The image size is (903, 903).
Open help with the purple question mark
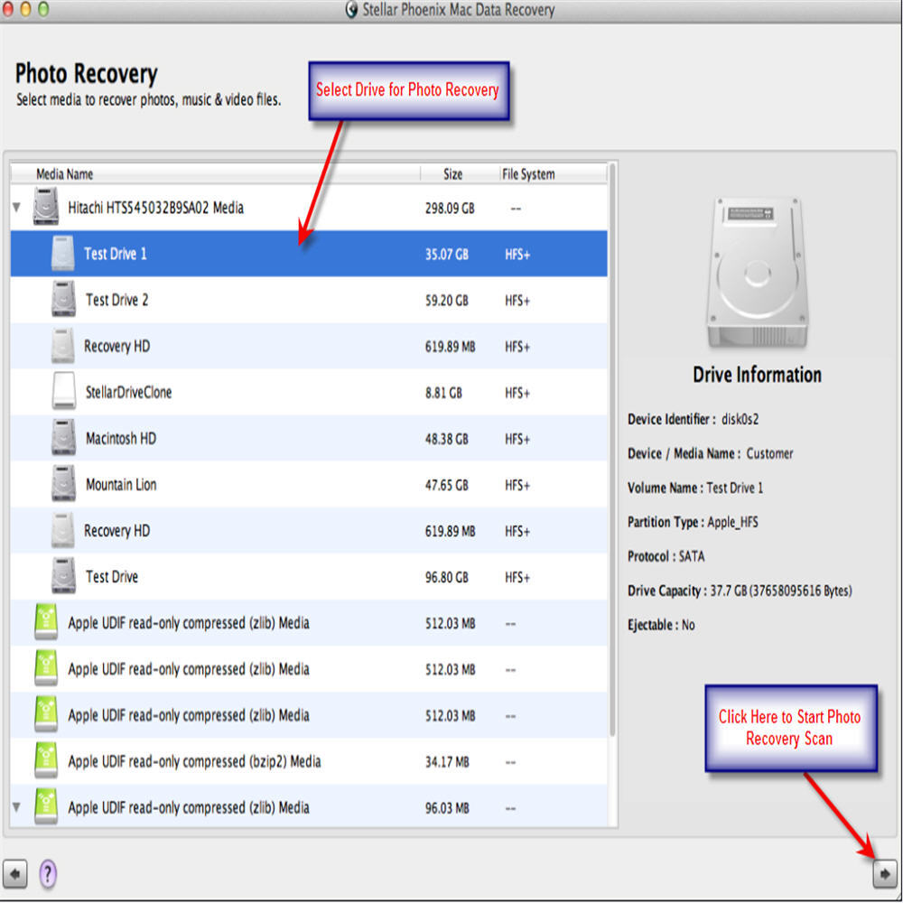point(48,873)
